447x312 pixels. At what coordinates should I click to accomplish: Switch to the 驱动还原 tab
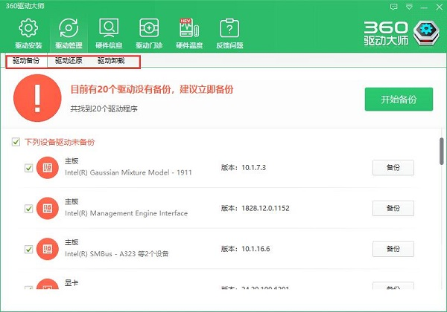tap(69, 60)
